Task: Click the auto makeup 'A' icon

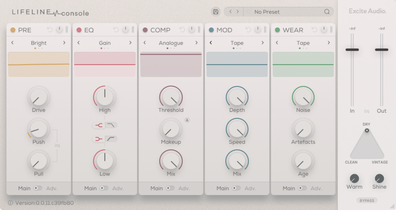Action: (x=187, y=120)
